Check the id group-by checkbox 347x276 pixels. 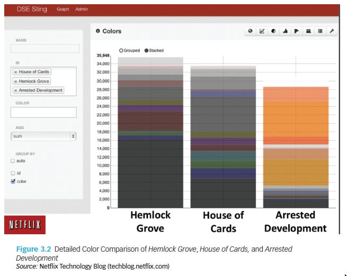(13, 173)
